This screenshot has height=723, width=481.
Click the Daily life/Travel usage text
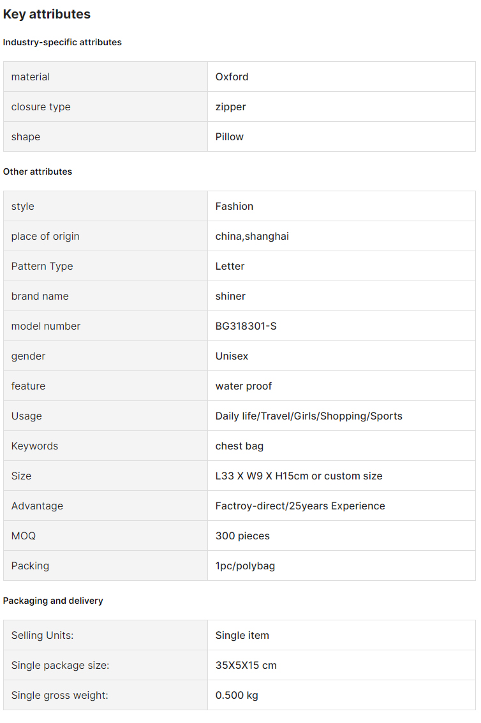point(309,416)
